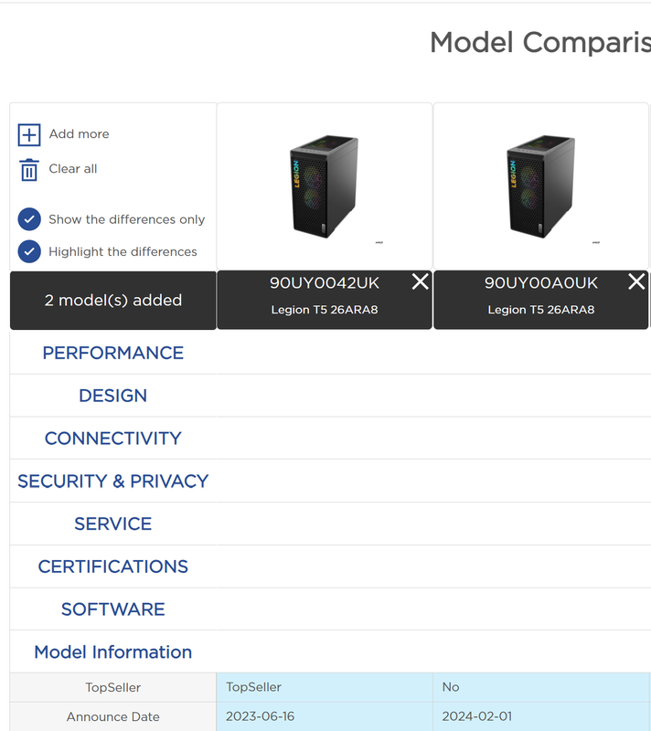The height and width of the screenshot is (731, 651).
Task: Open the 90UY0042UK product image
Action: [x=325, y=186]
